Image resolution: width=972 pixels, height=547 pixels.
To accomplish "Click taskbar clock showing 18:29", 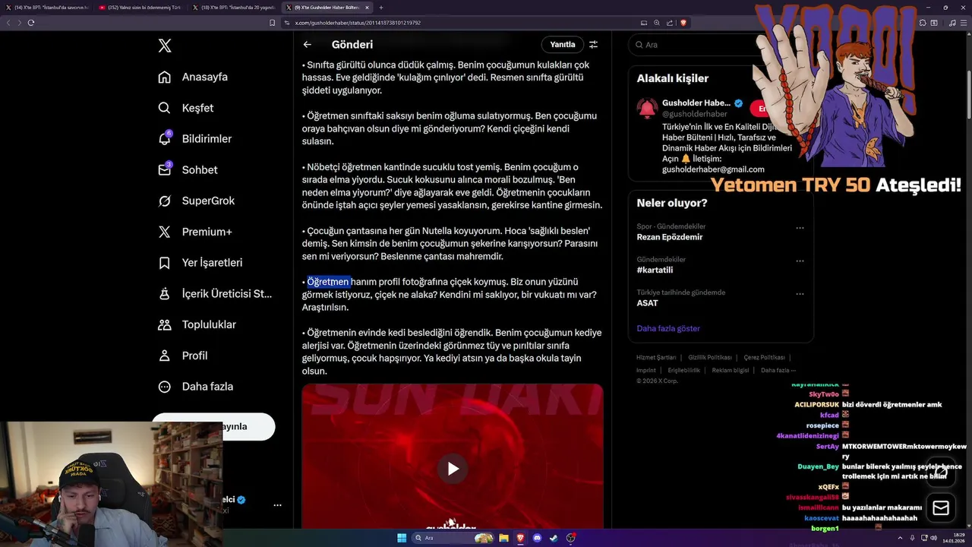I will 954,538.
